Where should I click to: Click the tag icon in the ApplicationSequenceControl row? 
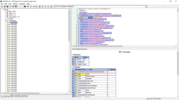point(76,72)
